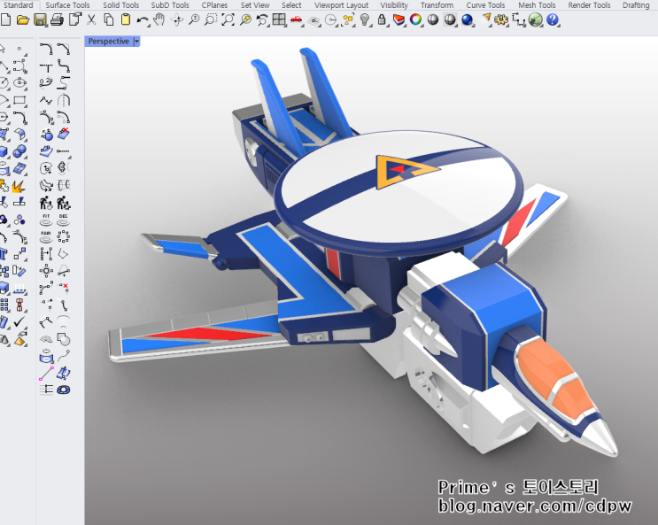Paste from clipboard icon
The image size is (658, 525).
coord(126,19)
